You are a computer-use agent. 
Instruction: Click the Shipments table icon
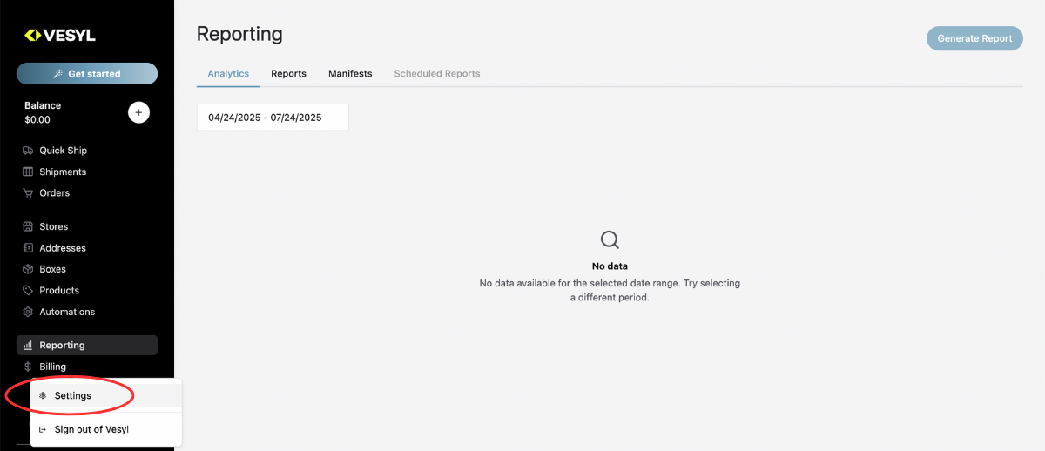[28, 172]
